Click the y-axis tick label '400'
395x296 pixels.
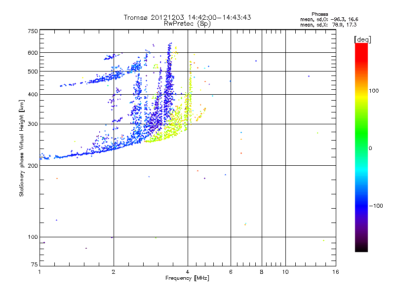[33, 95]
